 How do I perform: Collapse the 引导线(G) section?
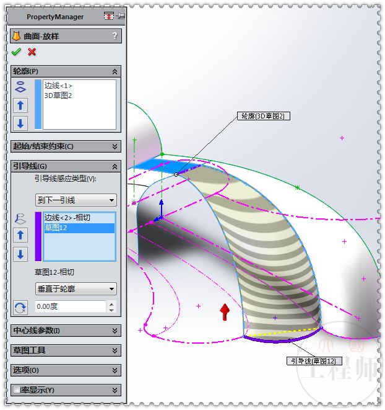pos(115,167)
